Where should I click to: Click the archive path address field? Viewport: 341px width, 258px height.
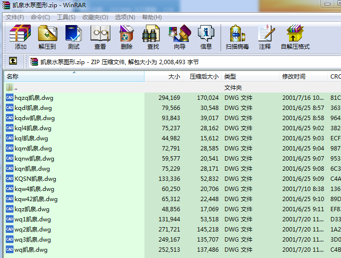click(x=185, y=62)
